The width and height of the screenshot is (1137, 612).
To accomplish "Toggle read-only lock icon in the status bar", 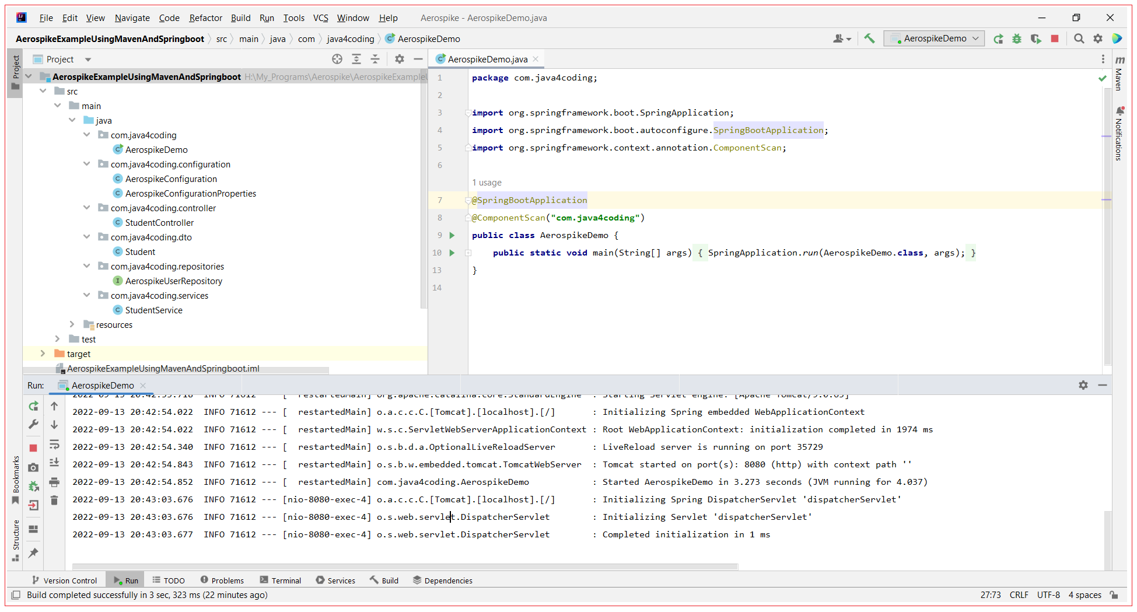I will click(1114, 595).
